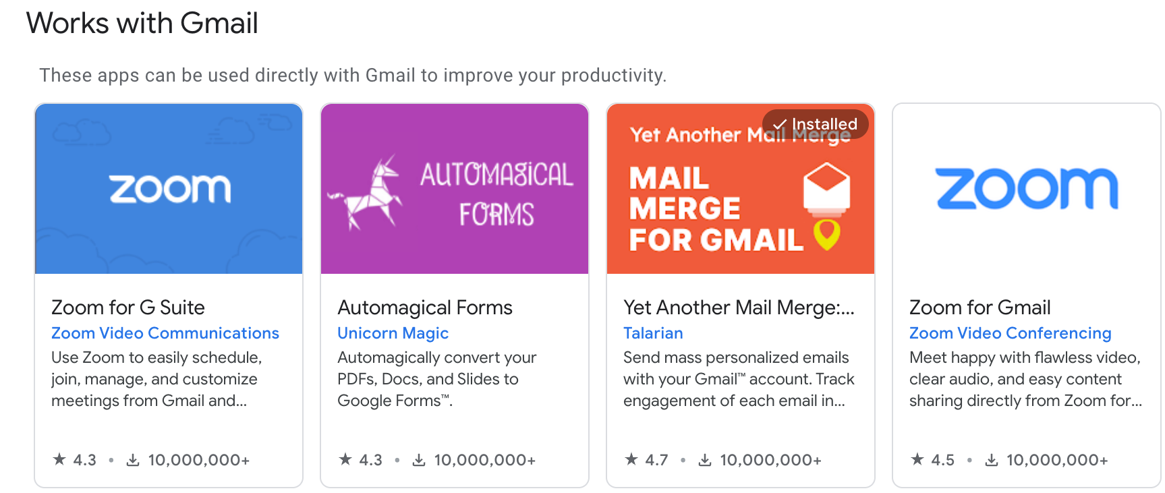Click the download icon on Automagical Forms card
The height and width of the screenshot is (493, 1165).
pyautogui.click(x=419, y=460)
